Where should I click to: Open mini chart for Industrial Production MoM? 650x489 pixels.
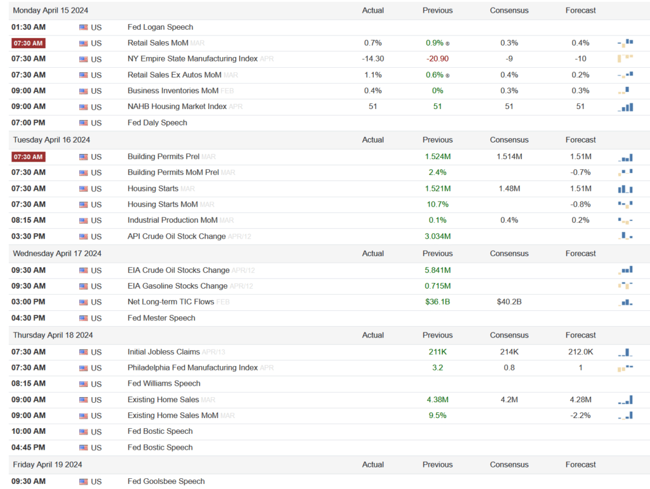[x=625, y=220]
